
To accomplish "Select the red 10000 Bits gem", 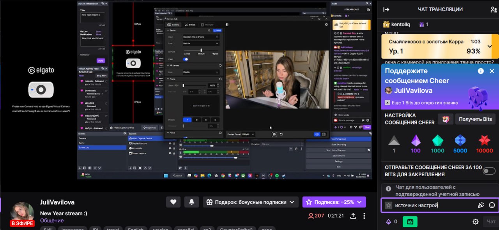I will tap(485, 143).
